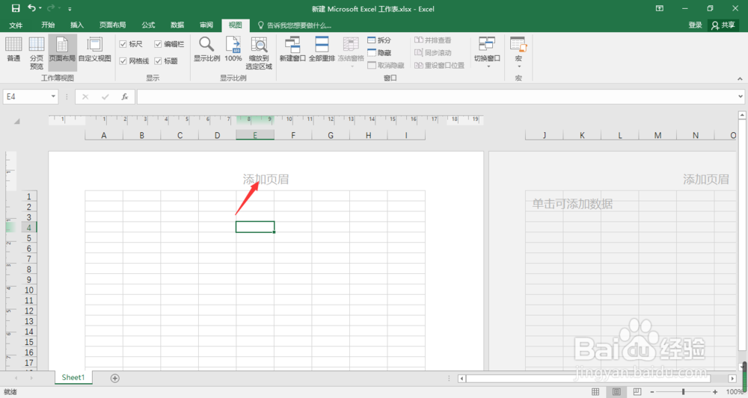The height and width of the screenshot is (398, 748).
Task: Click Add Header (添加页眉) on second page
Action: point(706,179)
